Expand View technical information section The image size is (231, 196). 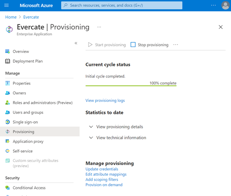118,137
